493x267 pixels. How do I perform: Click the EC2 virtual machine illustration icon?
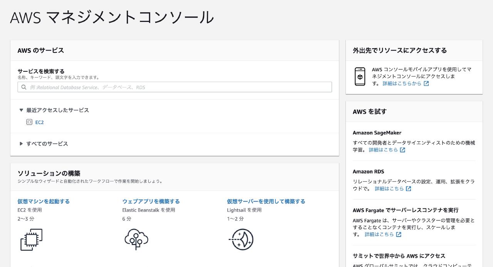pyautogui.click(x=31, y=240)
